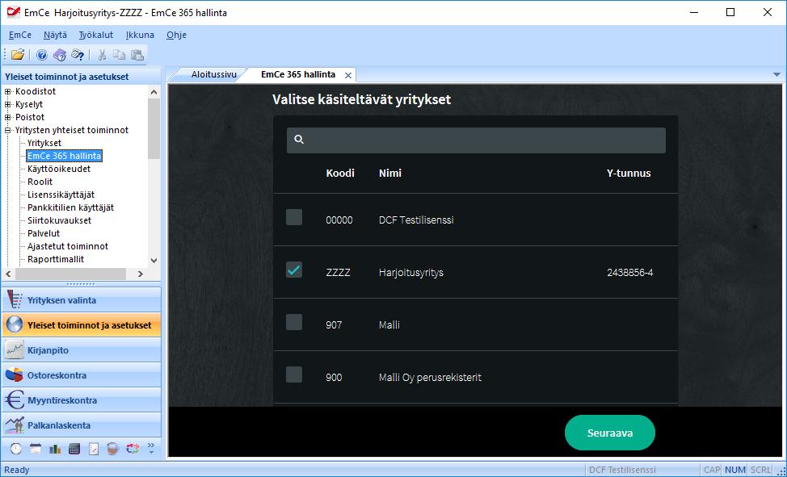Open the EmCe menu
The width and height of the screenshot is (787, 477).
[x=20, y=36]
